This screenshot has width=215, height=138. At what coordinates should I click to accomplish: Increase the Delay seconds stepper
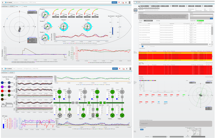tap(22, 6)
